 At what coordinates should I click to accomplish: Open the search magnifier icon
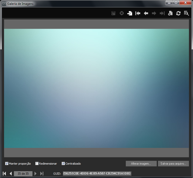click(x=186, y=13)
